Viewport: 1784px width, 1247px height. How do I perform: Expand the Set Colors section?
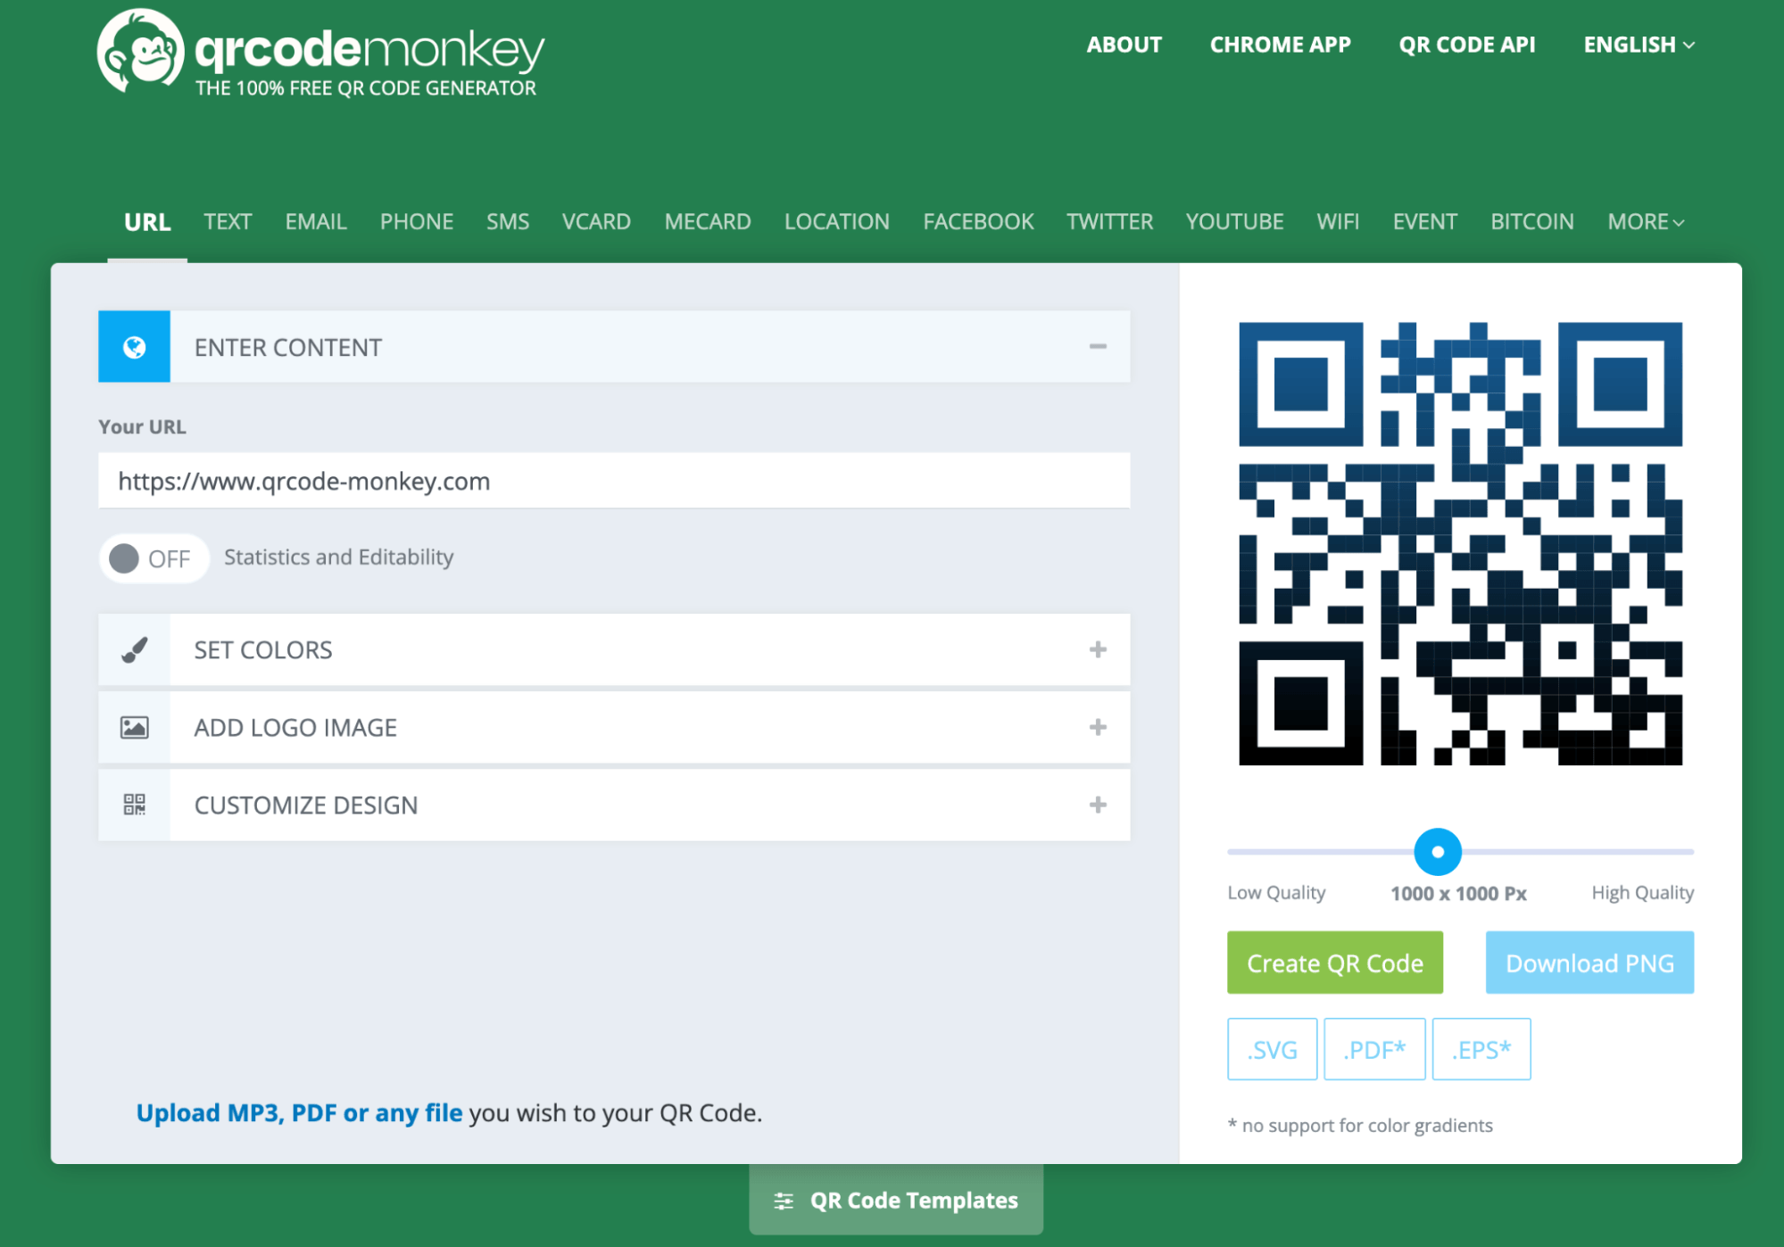tap(1098, 649)
